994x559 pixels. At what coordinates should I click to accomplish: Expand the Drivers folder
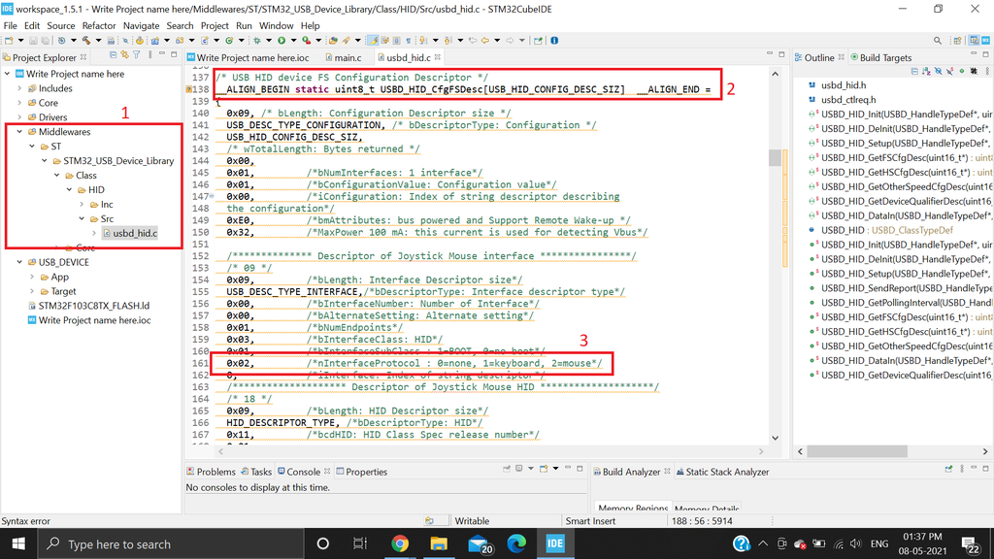coord(19,117)
